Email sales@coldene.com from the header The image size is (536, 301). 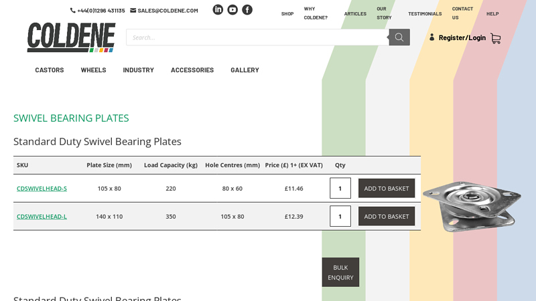(x=164, y=11)
